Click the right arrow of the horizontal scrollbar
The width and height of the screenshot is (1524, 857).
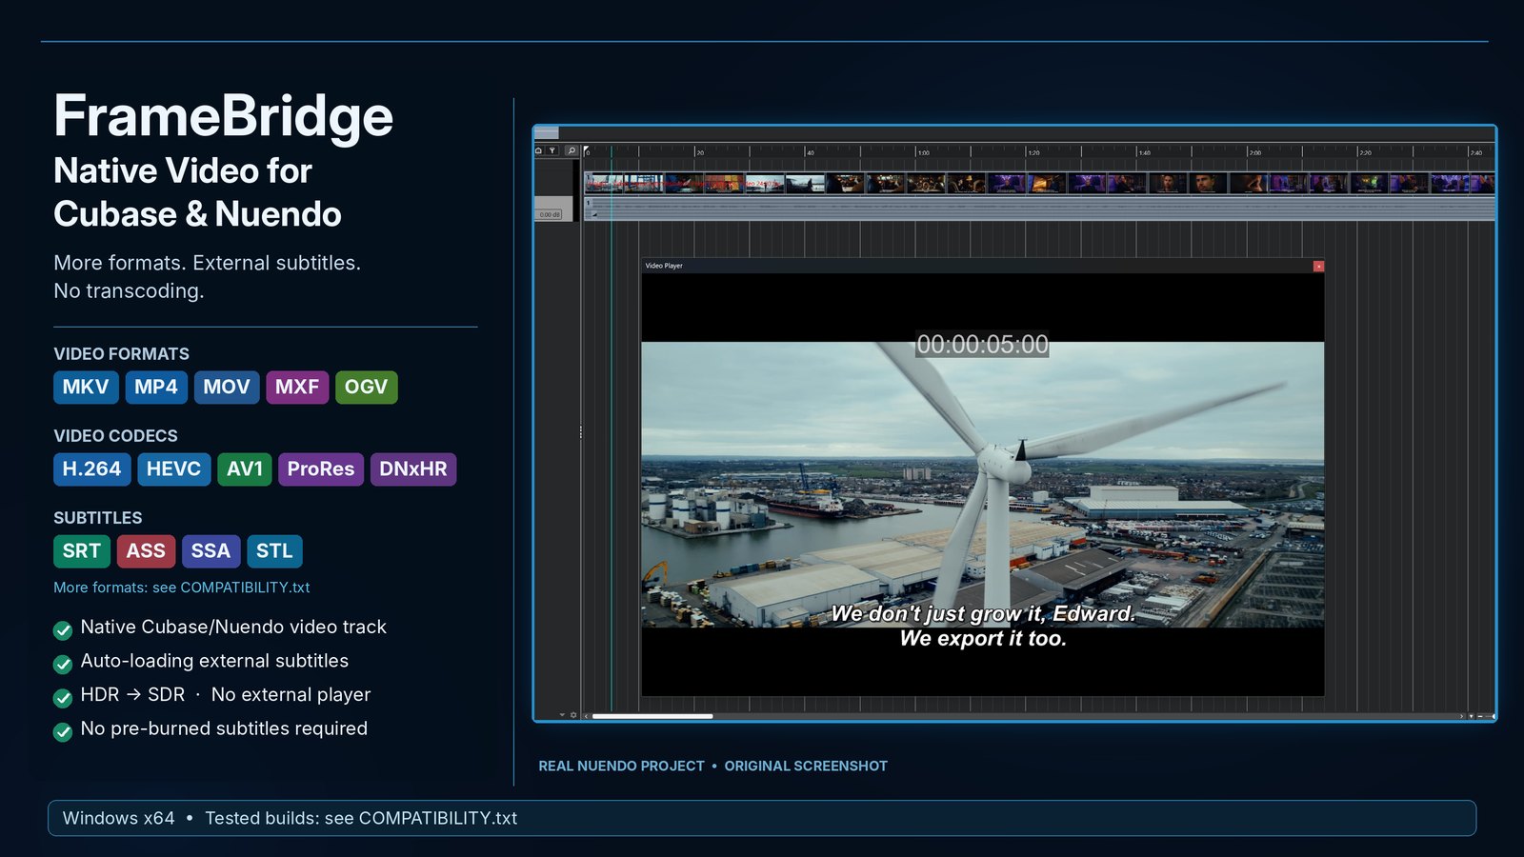point(1462,716)
